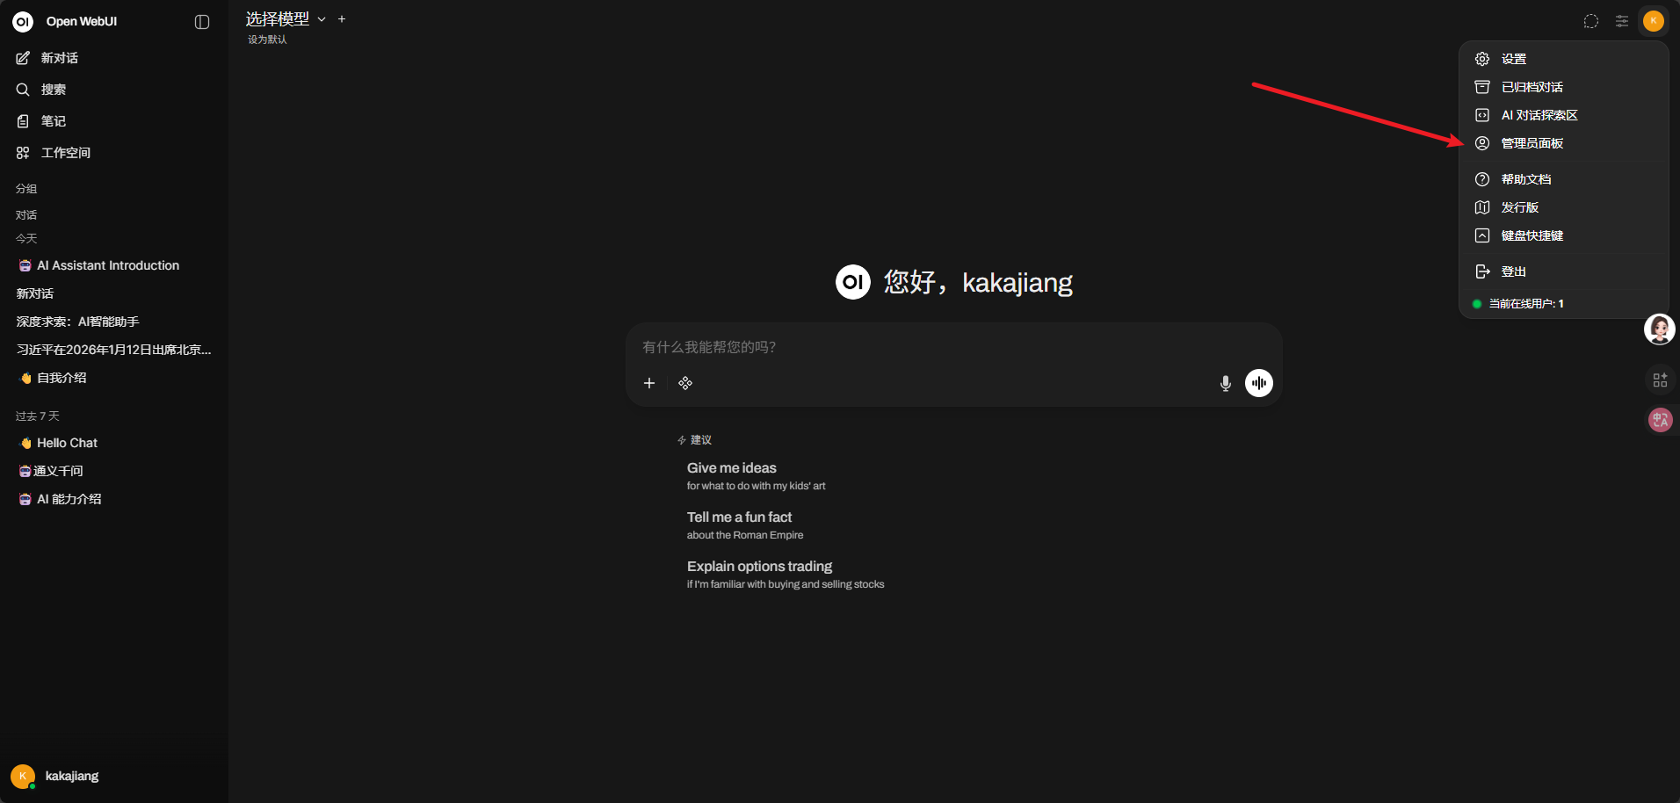Start a temporary chat via dashed circle icon
The width and height of the screenshot is (1680, 803).
[x=1590, y=21]
